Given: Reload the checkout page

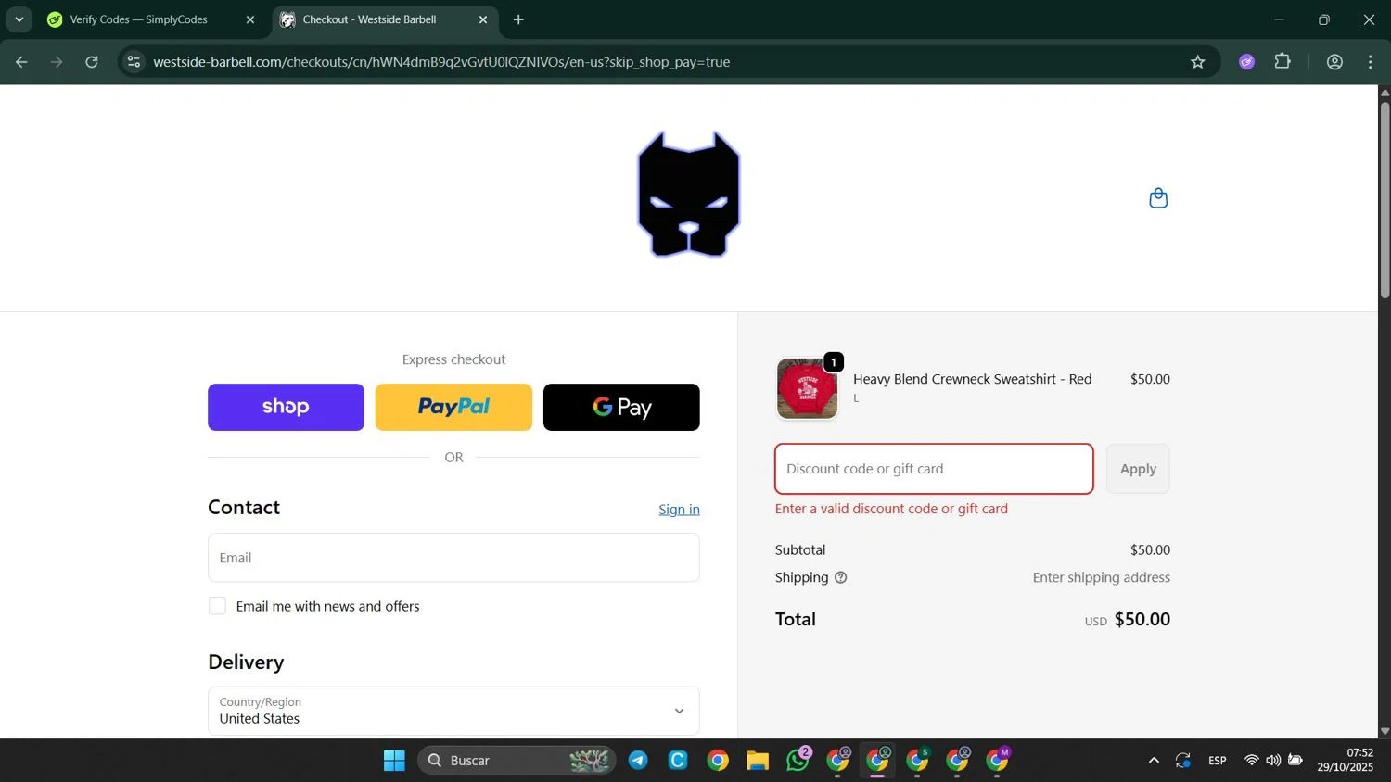Looking at the screenshot, I should point(92,62).
